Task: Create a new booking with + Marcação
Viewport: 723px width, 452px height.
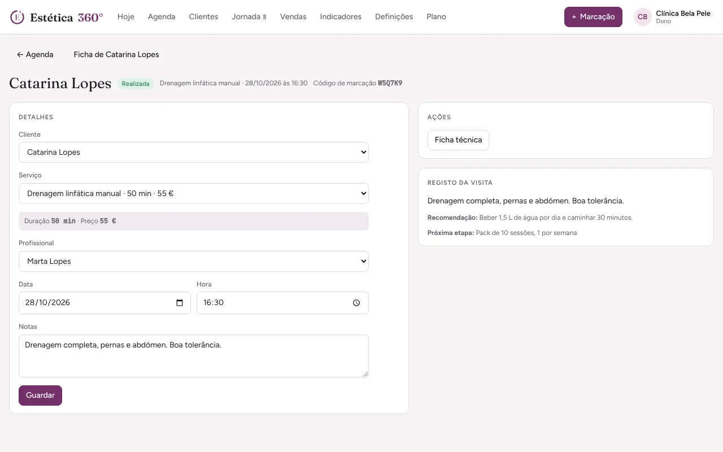Action: 593,17
